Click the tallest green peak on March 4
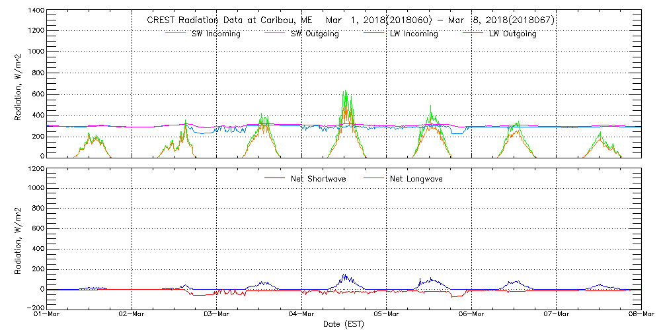This screenshot has height=330, width=661. pyautogui.click(x=344, y=90)
